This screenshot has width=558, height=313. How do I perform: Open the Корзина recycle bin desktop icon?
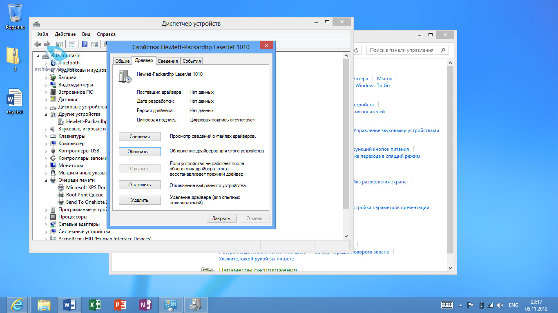tap(15, 17)
